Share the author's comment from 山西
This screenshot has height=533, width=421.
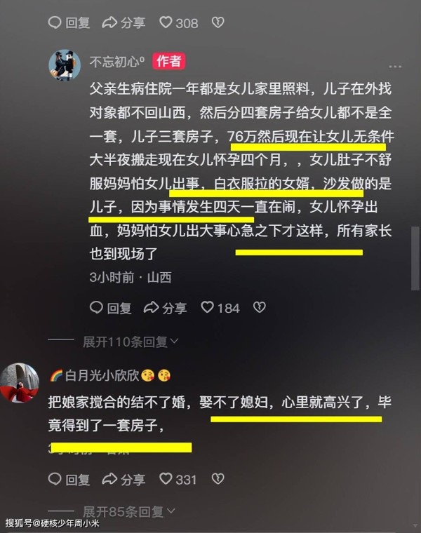click(x=165, y=308)
